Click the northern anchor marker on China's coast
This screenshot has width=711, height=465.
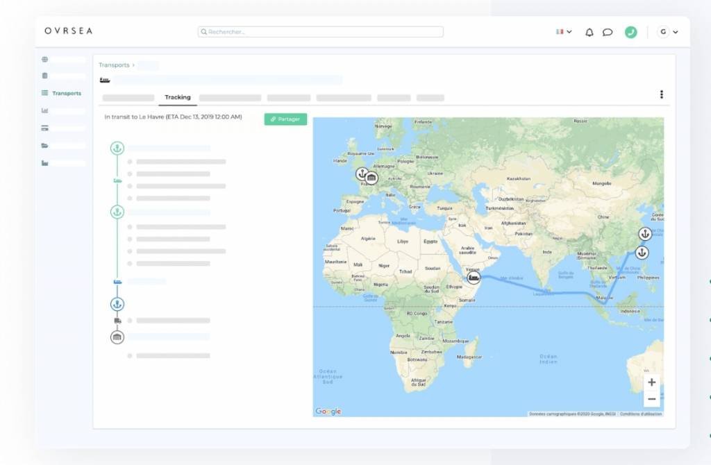click(645, 234)
